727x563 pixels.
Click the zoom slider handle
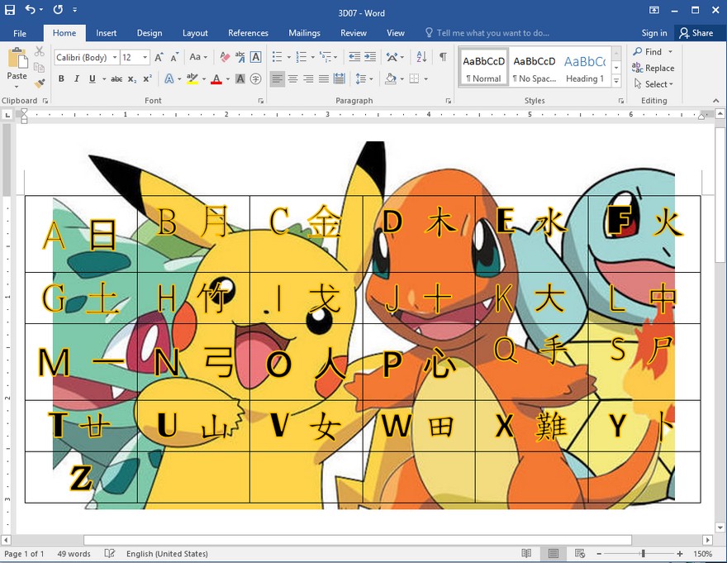click(x=643, y=553)
